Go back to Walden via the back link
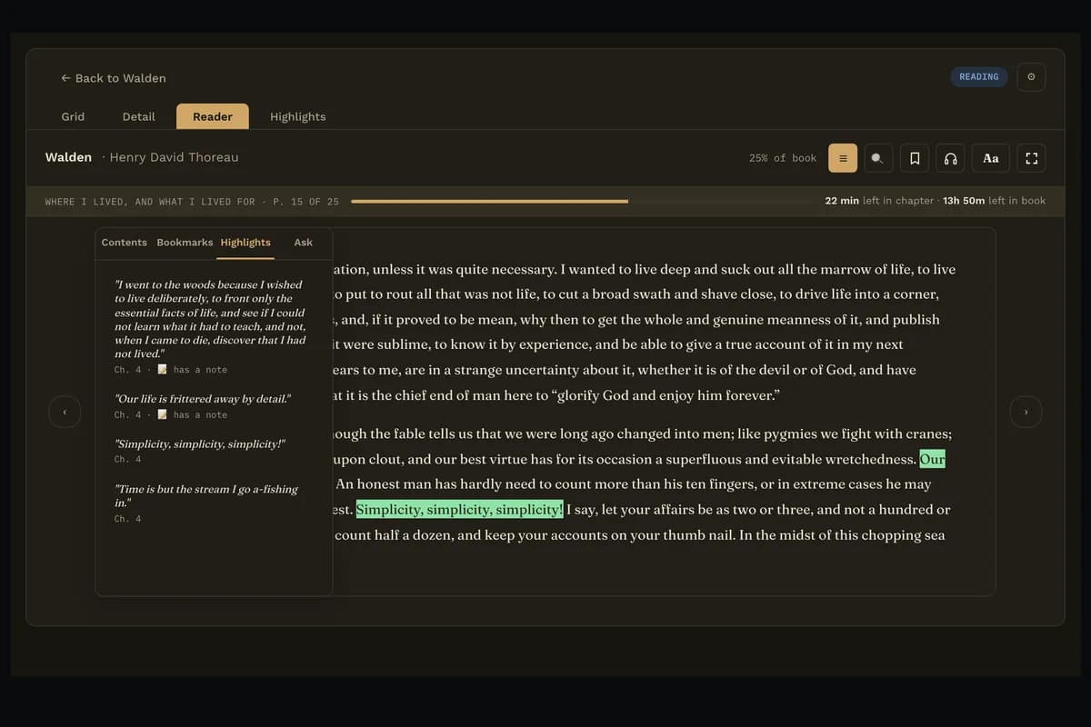This screenshot has height=727, width=1091. coord(113,78)
